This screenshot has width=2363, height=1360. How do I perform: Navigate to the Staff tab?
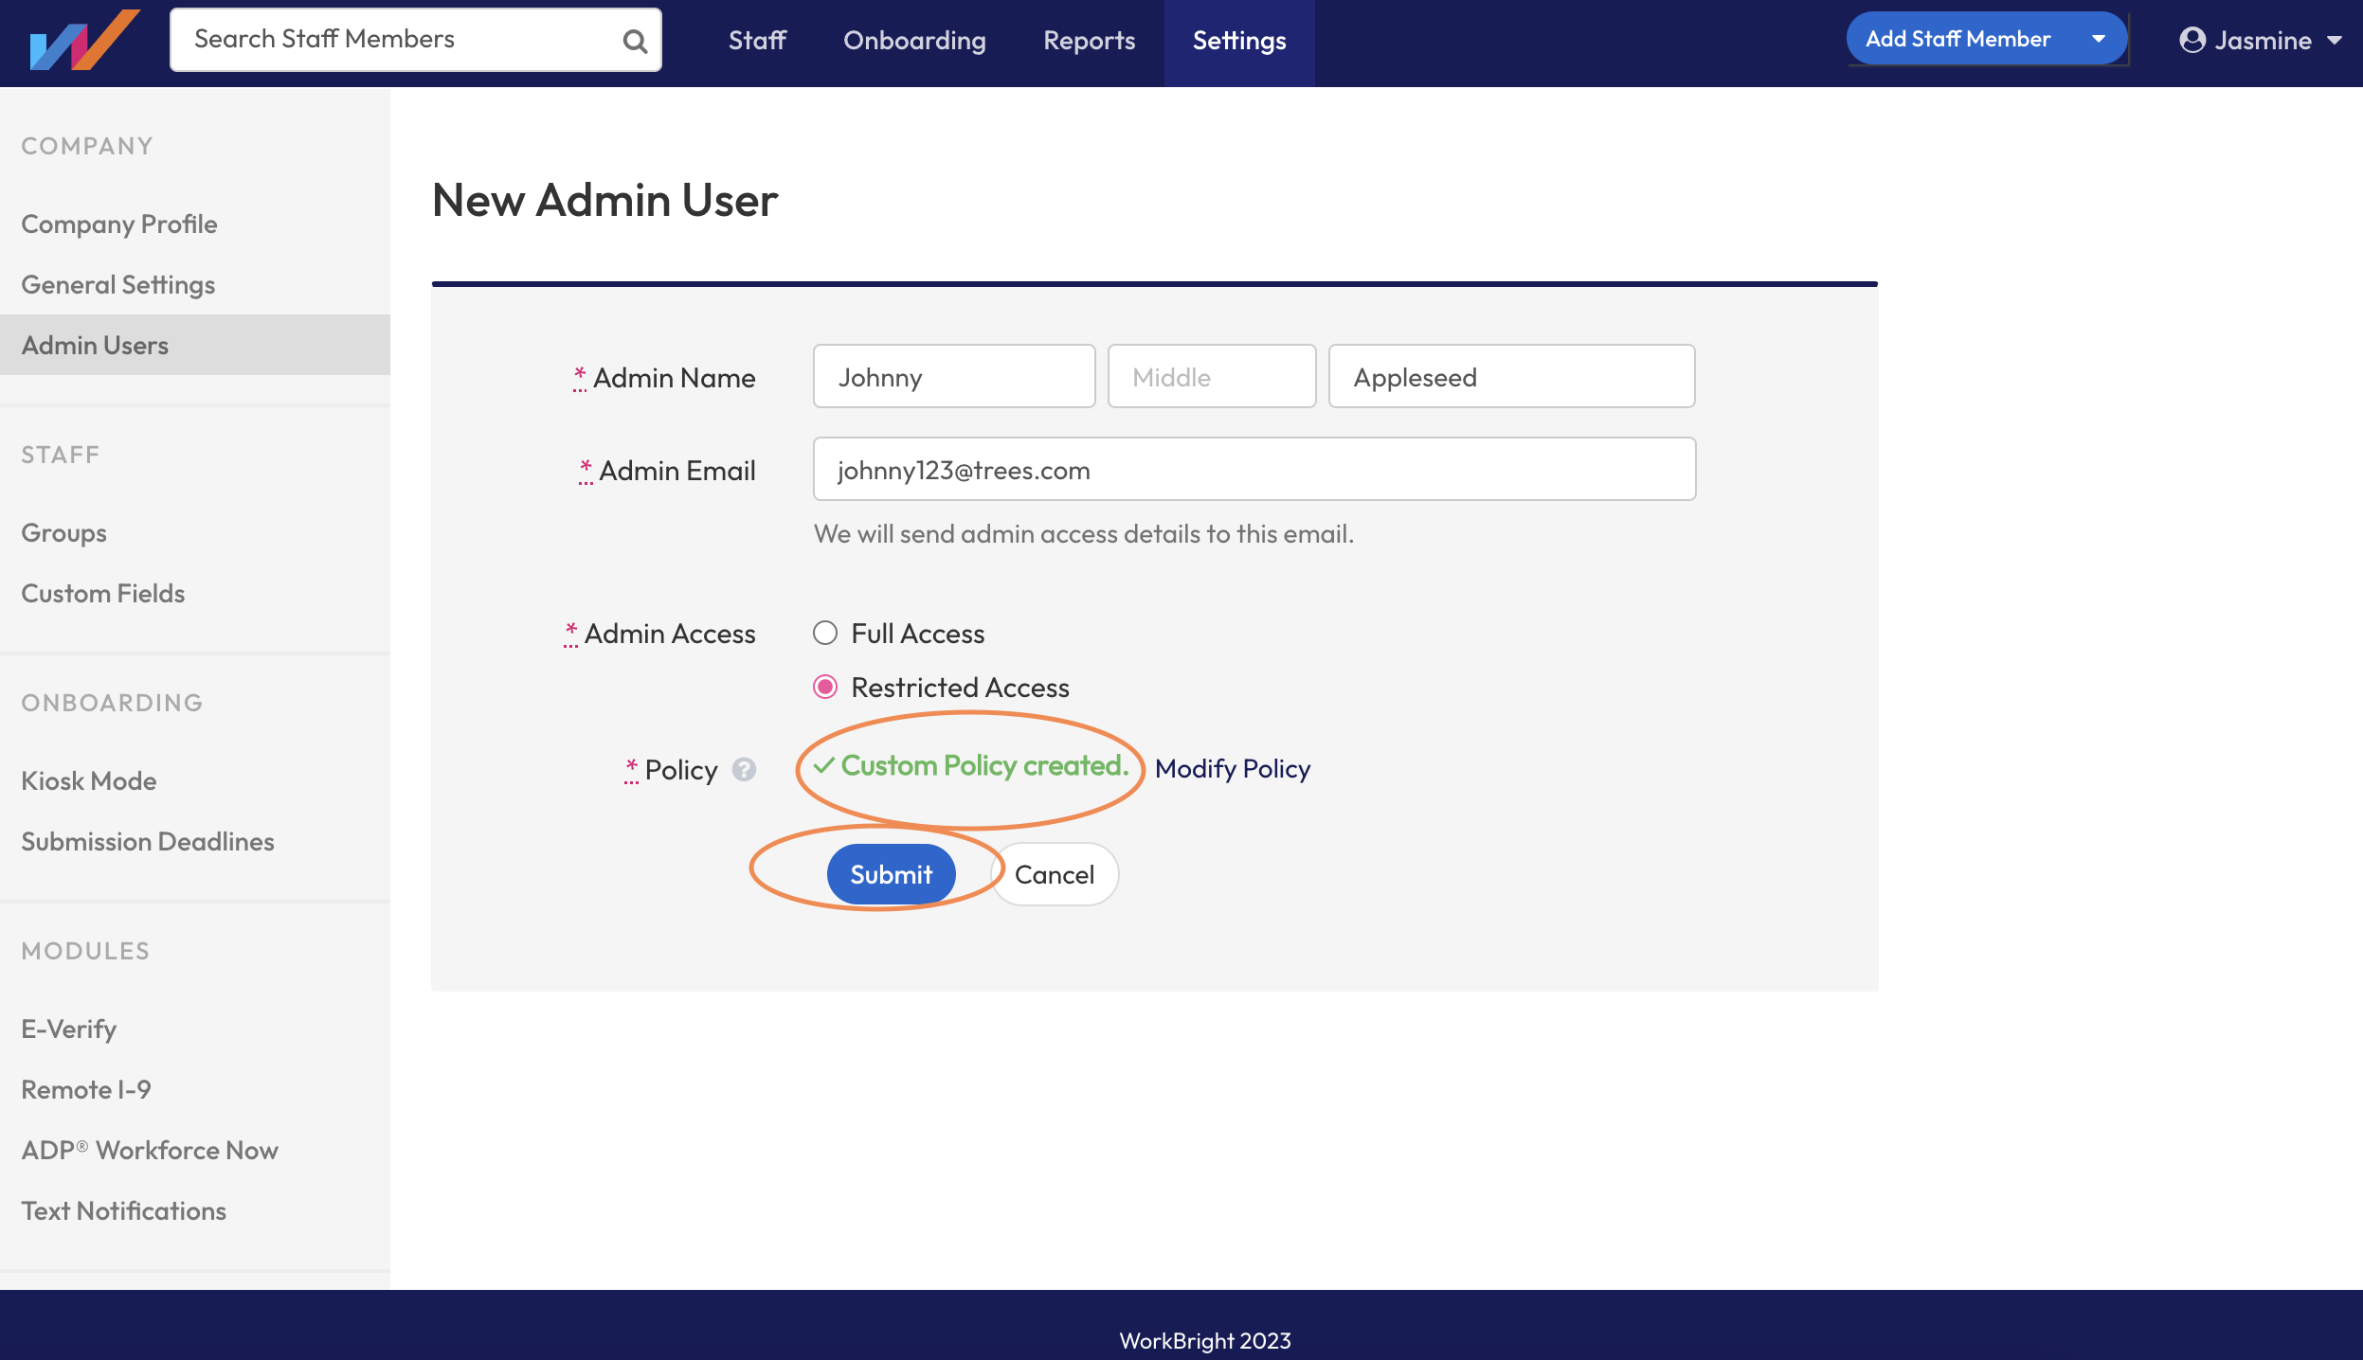point(756,41)
